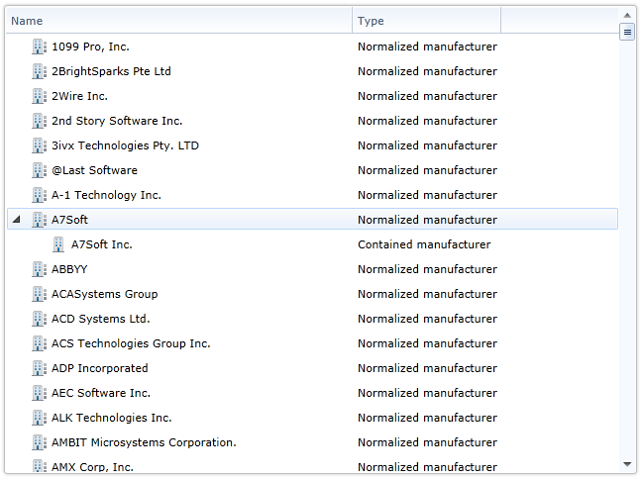Screen dimensions: 642x479
Task: Click the manufacturer icon beside ABBYY
Action: [x=40, y=269]
